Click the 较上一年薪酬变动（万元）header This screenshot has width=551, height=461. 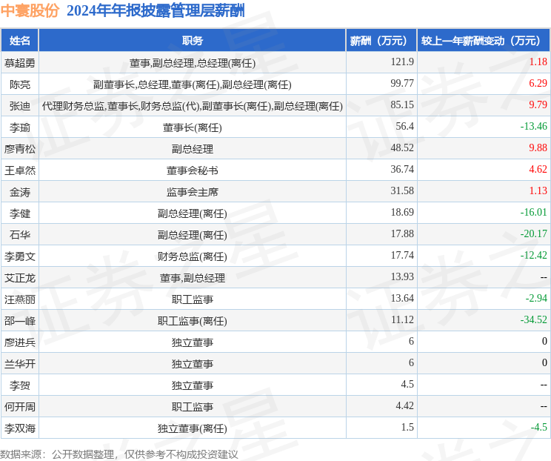484,41
